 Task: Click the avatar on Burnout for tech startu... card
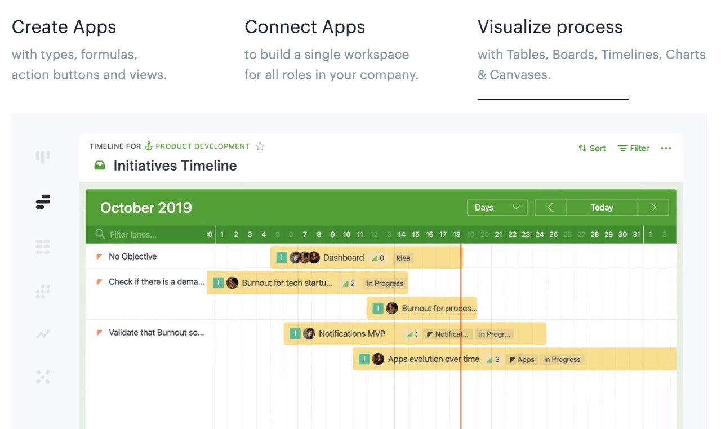(232, 283)
